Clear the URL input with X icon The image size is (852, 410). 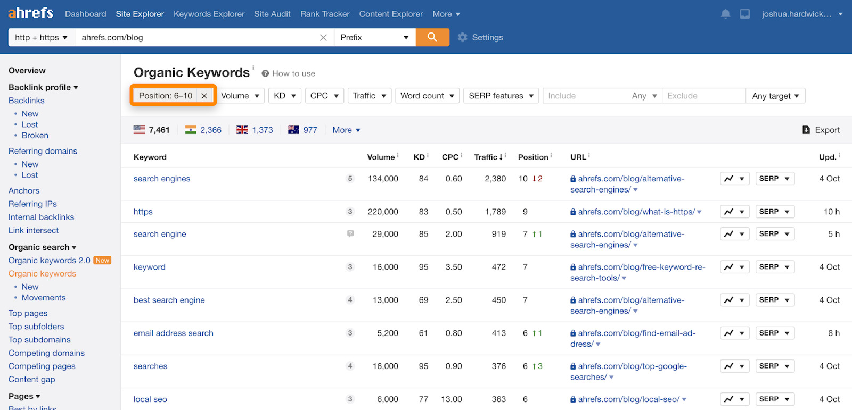tap(323, 37)
